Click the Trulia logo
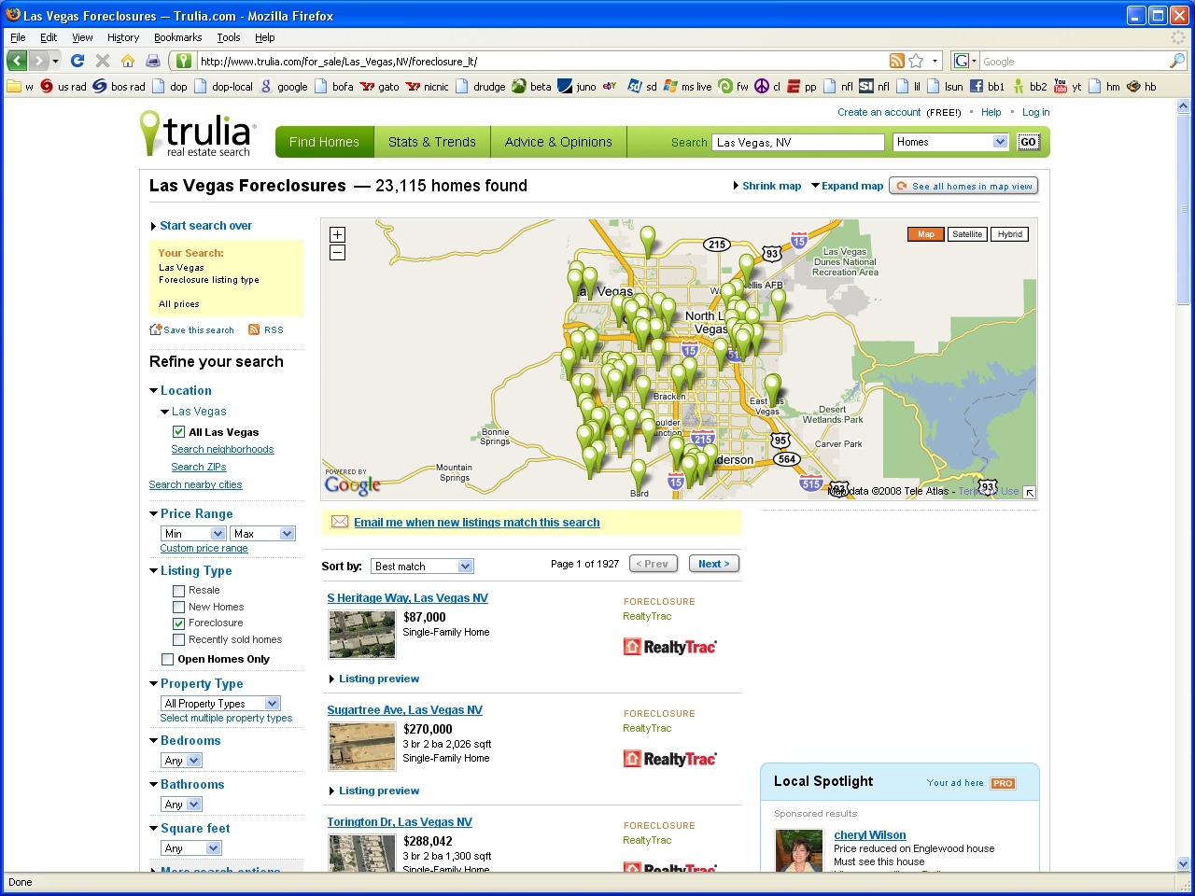 tap(198, 133)
